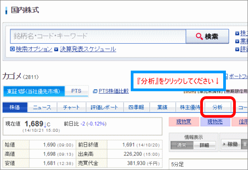This screenshot has height=170, width=248.
Task: Switch to the PTS market tab
Action: coord(76,91)
